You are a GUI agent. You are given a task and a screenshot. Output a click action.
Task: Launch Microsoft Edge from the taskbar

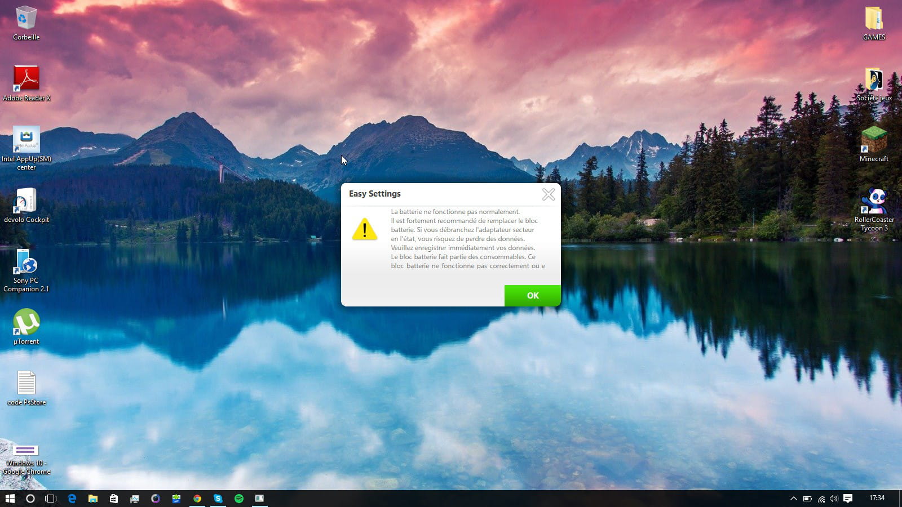[72, 499]
